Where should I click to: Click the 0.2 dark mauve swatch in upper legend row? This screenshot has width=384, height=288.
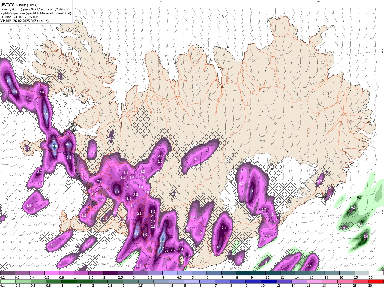click(x=7, y=273)
